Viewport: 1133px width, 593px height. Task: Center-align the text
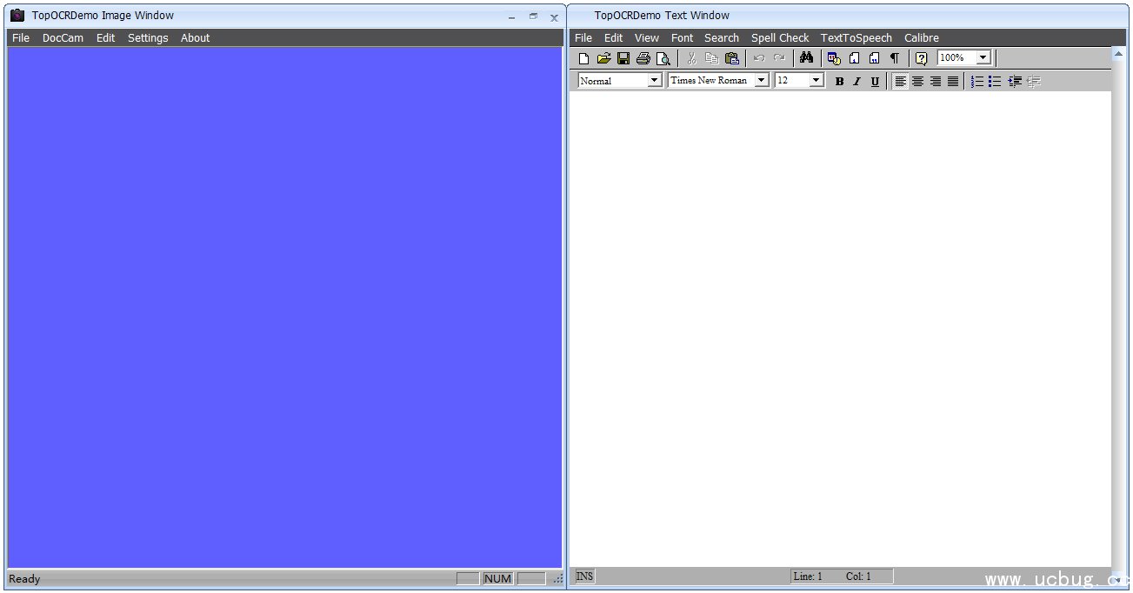pyautogui.click(x=917, y=81)
